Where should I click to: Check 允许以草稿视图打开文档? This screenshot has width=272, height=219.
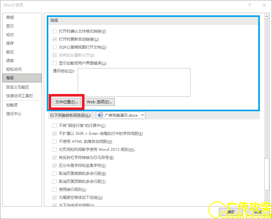[x=54, y=47]
